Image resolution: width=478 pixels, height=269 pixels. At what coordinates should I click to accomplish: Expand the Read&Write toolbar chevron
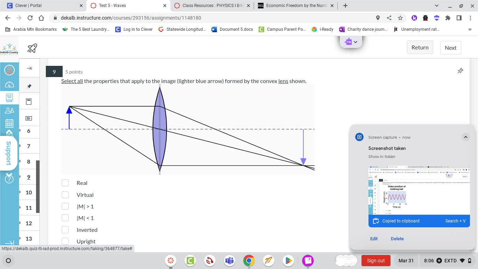pyautogui.click(x=356, y=42)
